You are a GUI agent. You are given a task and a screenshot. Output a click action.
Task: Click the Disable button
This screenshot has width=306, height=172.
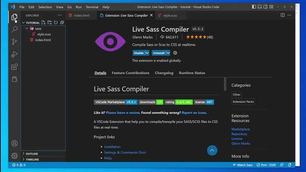coord(139,53)
